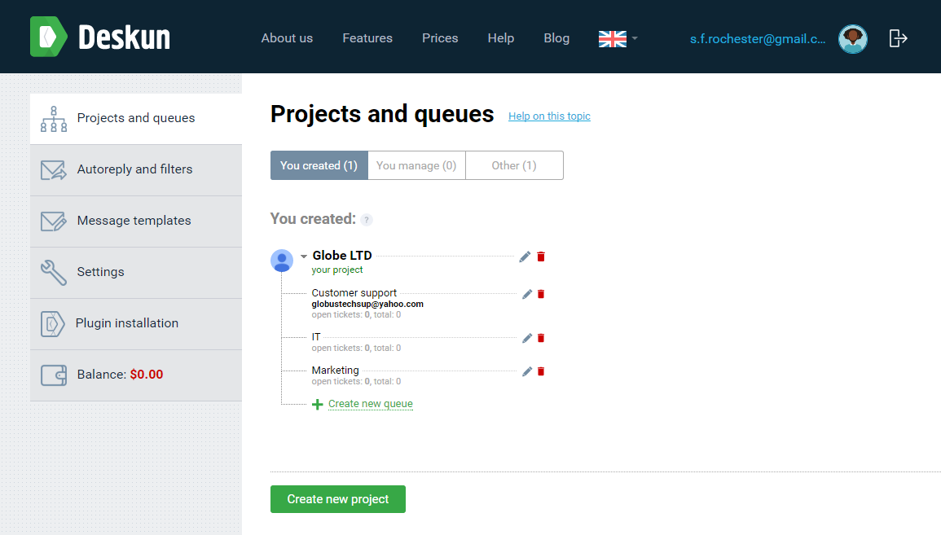Open Message templates sidebar item

136,221
